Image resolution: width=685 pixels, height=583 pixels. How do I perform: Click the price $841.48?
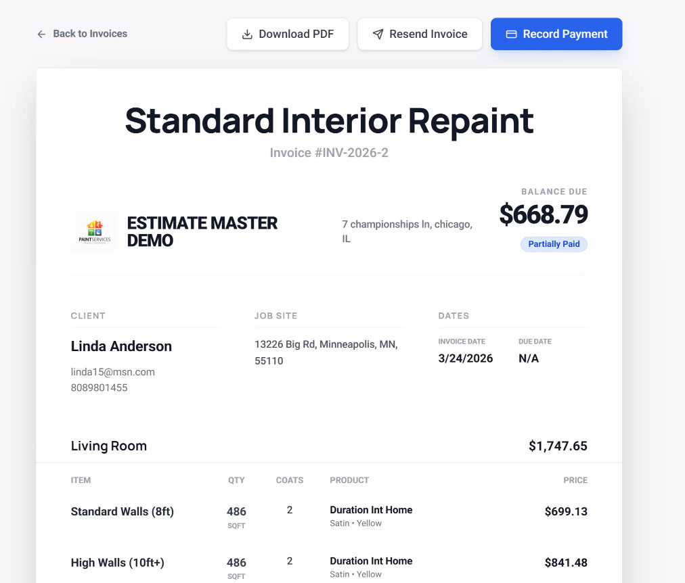click(x=566, y=563)
